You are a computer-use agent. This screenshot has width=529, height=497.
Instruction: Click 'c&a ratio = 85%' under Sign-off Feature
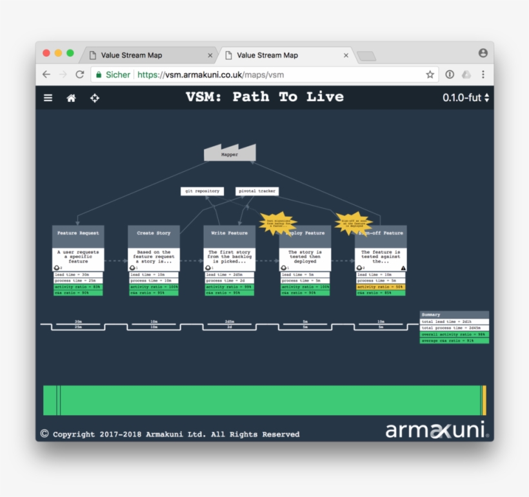pos(381,293)
